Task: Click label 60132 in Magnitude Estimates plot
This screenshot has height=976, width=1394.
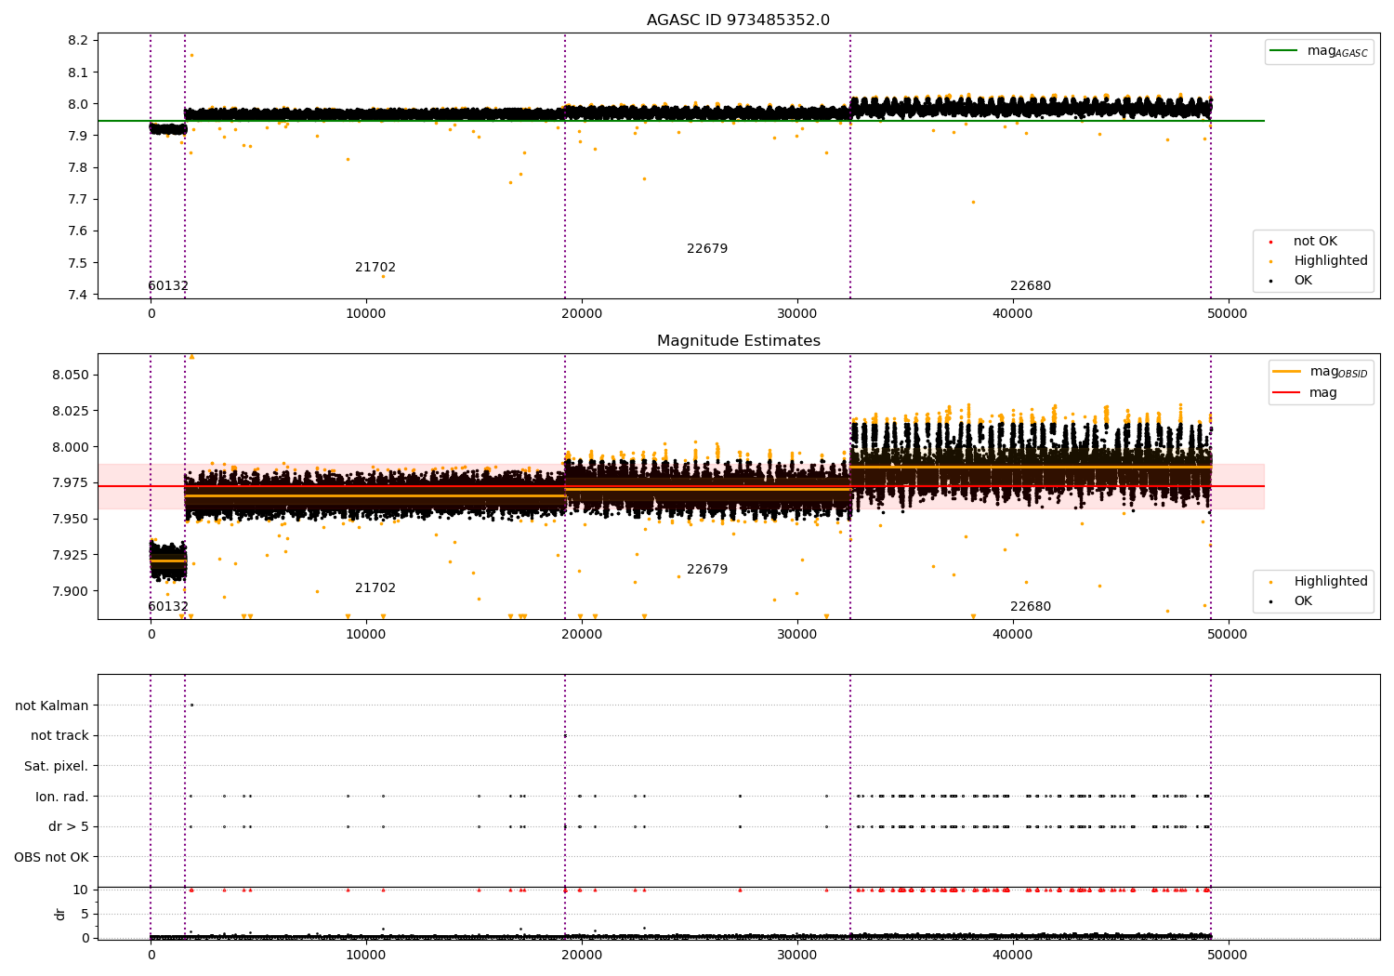Action: coord(168,607)
